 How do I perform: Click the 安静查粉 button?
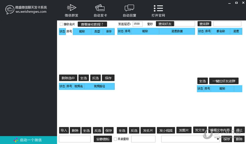point(103,139)
